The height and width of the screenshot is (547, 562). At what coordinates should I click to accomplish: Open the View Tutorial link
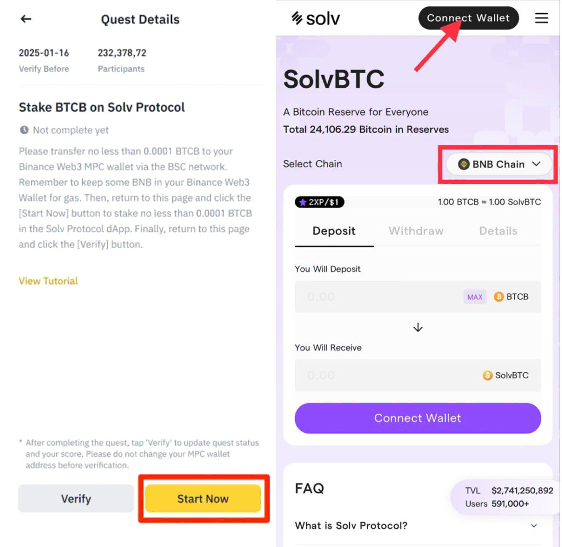pos(48,281)
